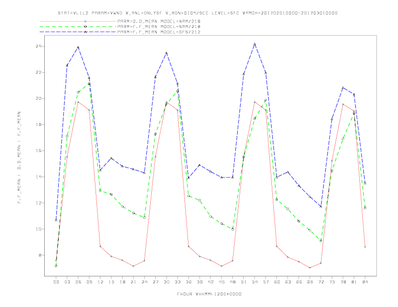Click y-axis tick label 16
Viewport: 398px width, 307px height.
[38, 150]
